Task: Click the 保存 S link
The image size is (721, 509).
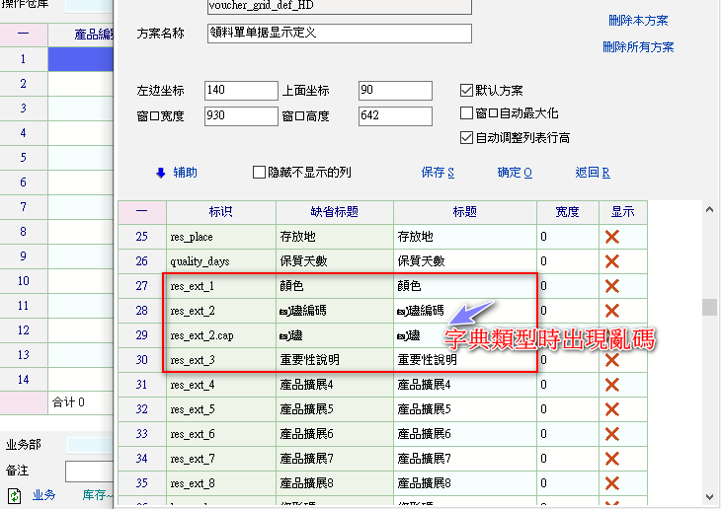Action: tap(438, 173)
